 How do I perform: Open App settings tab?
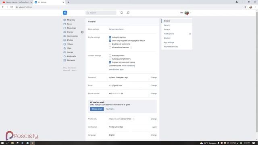(x=177, y=42)
